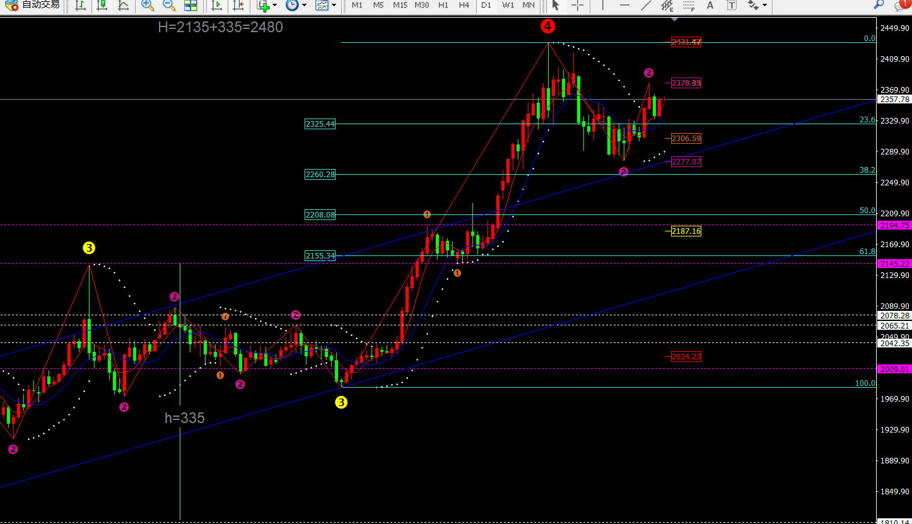Toggle chart shift from right border
This screenshot has height=524, width=912.
tap(238, 6)
